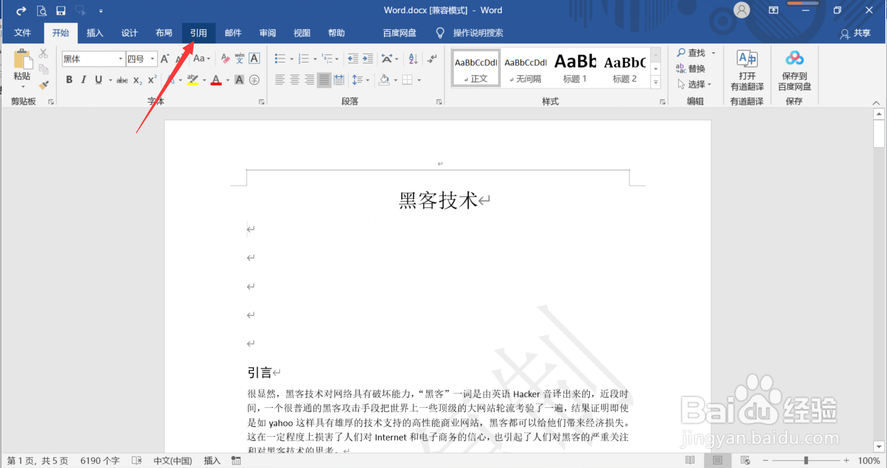
Task: Switch to Web Layout view
Action: pos(745,461)
